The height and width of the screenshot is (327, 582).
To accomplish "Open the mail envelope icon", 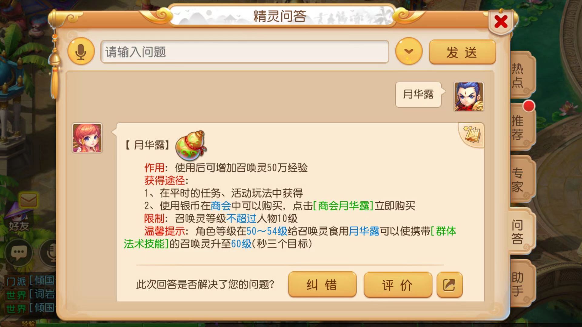I will tap(28, 200).
